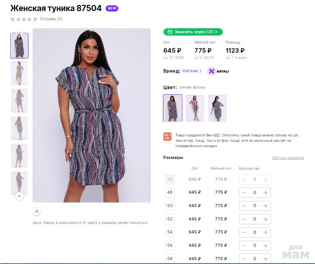Screen dimensions: 315x264
Task: Select size 52 option
Action: (170, 219)
